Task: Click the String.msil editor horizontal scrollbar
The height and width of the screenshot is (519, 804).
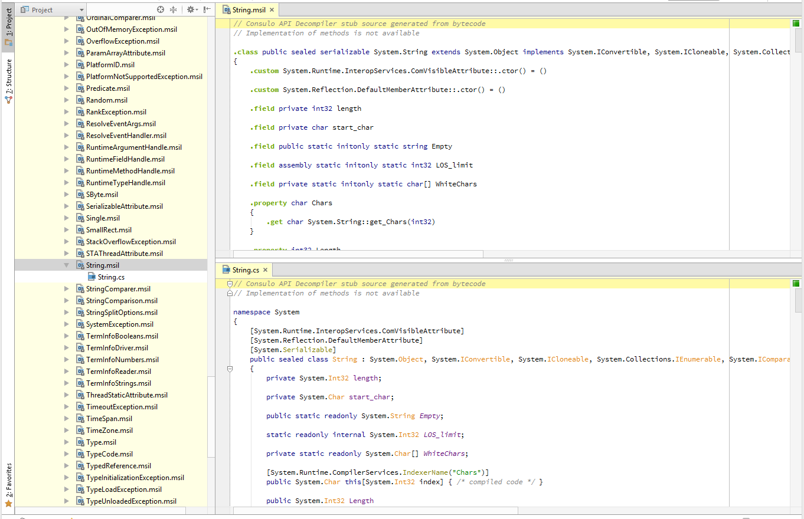Action: click(x=358, y=254)
